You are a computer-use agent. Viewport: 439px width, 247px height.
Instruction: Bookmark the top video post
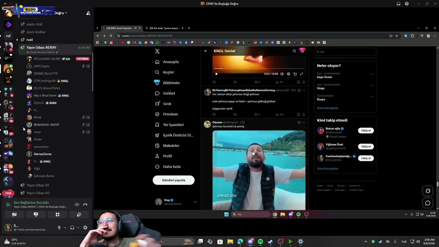[x=298, y=82]
